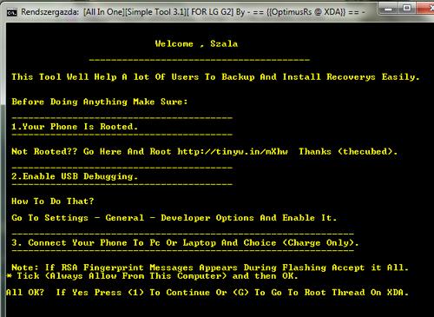
Task: Click '3. Connect Your Phone To Pc Or Laptop' line
Action: point(185,243)
